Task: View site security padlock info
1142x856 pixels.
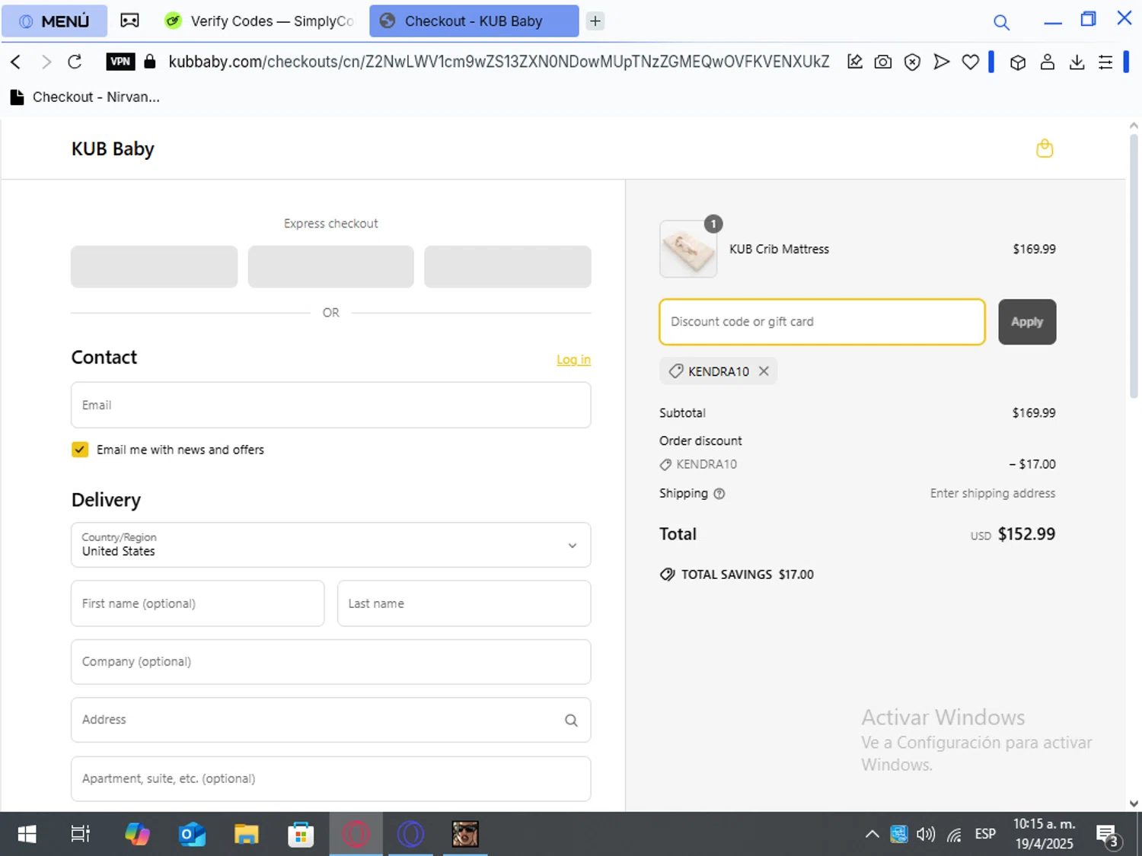Action: [x=150, y=62]
